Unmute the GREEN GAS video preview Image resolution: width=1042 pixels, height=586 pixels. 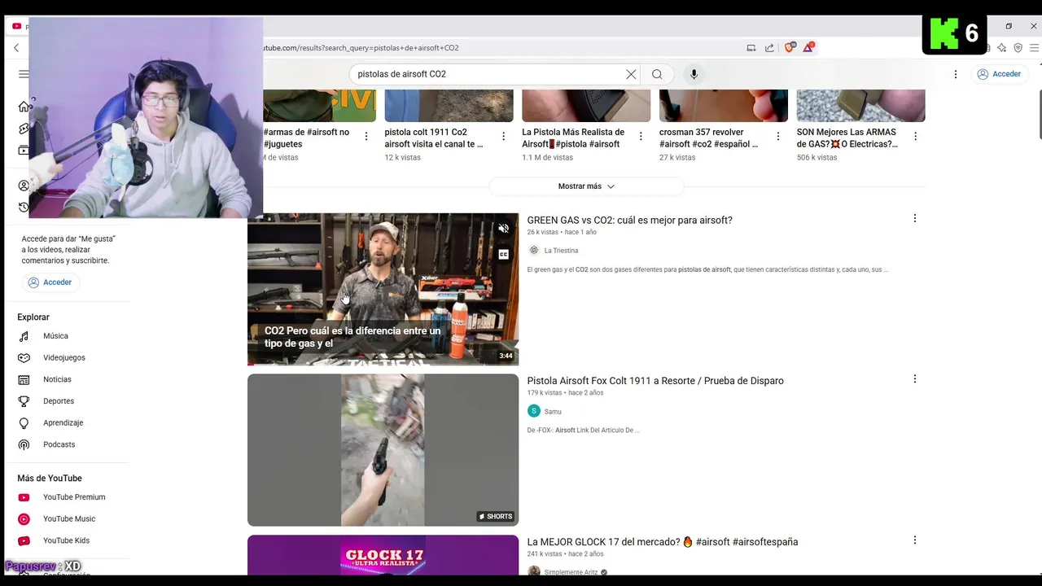point(503,229)
